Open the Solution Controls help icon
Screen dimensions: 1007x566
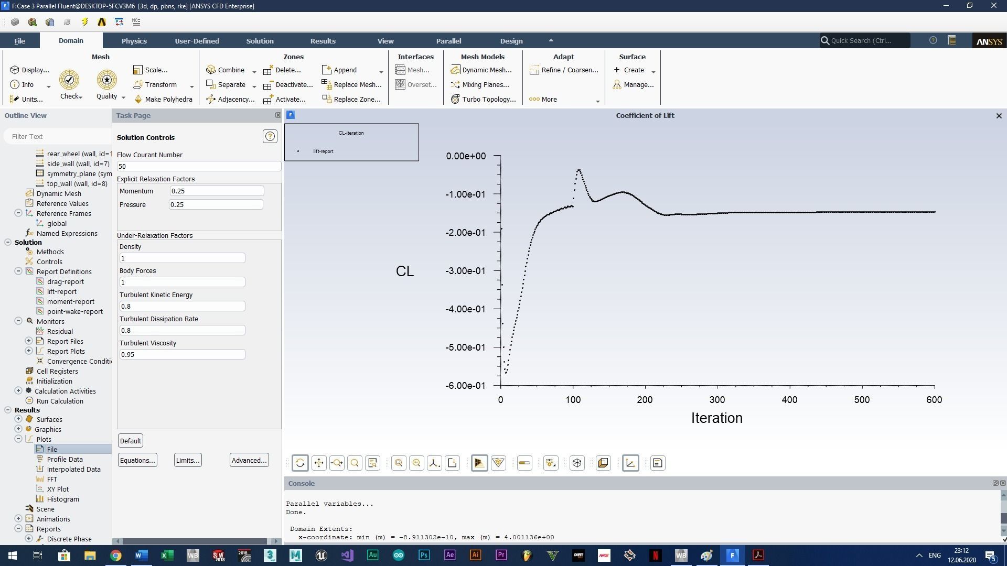(270, 137)
